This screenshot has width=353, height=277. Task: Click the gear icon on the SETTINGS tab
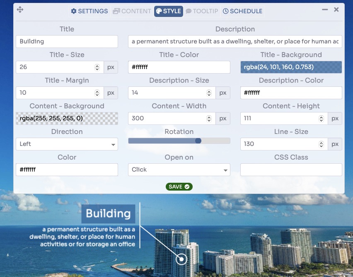pos(74,11)
